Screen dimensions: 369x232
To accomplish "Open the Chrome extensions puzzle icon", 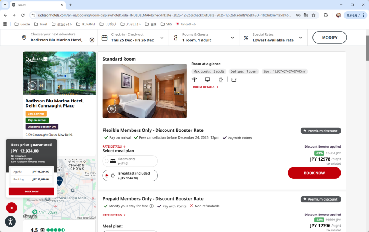I will [325, 15].
